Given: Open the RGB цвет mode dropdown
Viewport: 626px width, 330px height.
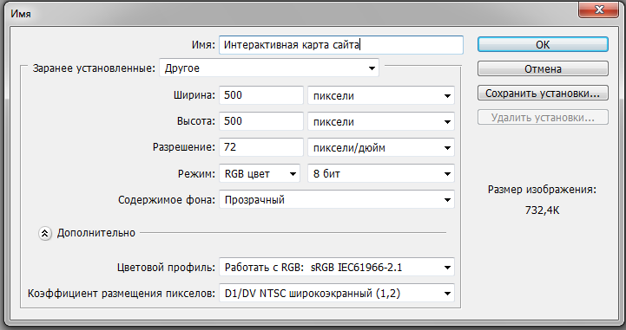Looking at the screenshot, I should 260,173.
